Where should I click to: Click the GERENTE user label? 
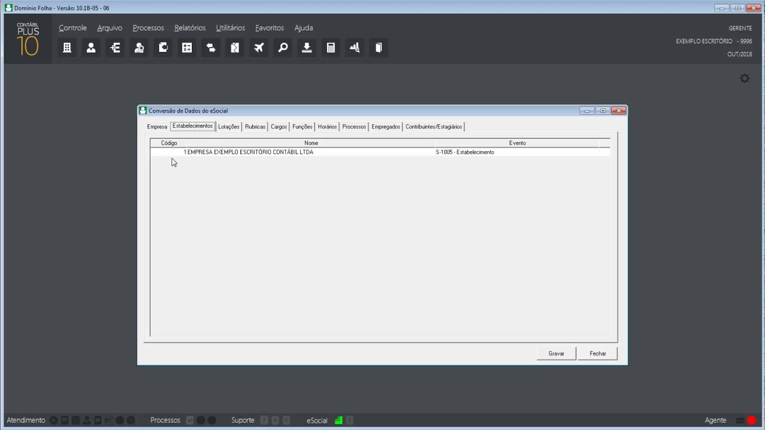pos(740,28)
